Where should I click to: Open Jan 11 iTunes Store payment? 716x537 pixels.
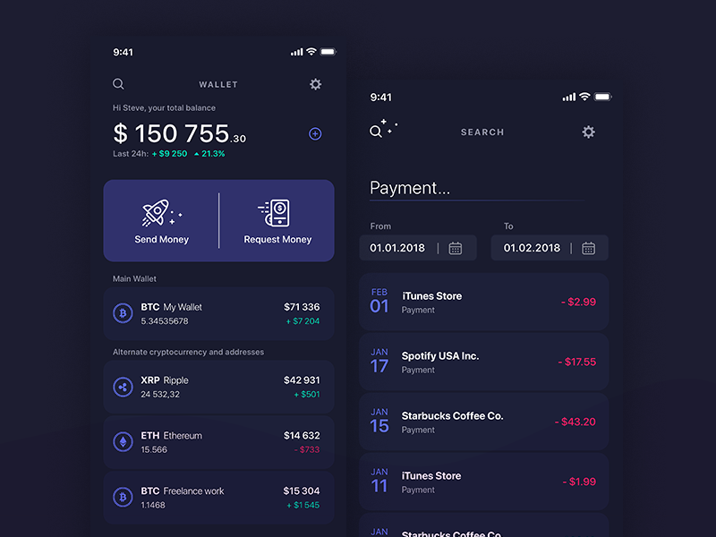(x=483, y=482)
